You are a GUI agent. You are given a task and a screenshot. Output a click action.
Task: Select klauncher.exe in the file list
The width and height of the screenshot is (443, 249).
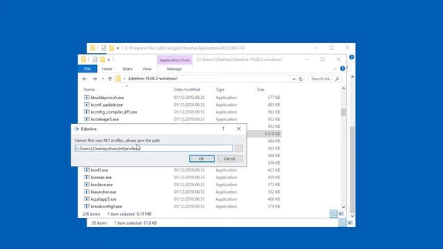(103, 192)
